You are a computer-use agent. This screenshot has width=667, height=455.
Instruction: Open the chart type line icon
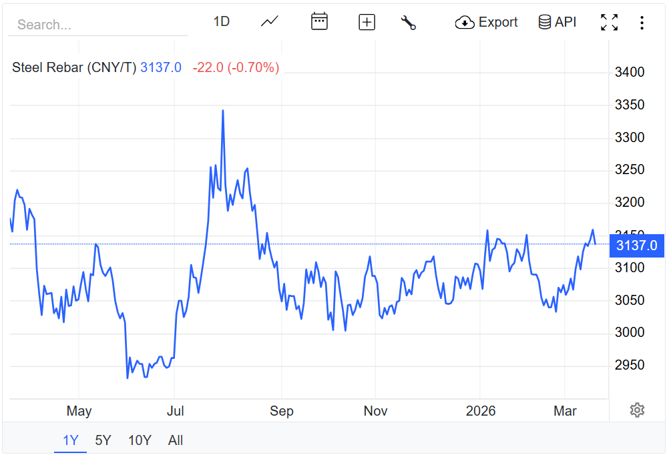pos(269,22)
